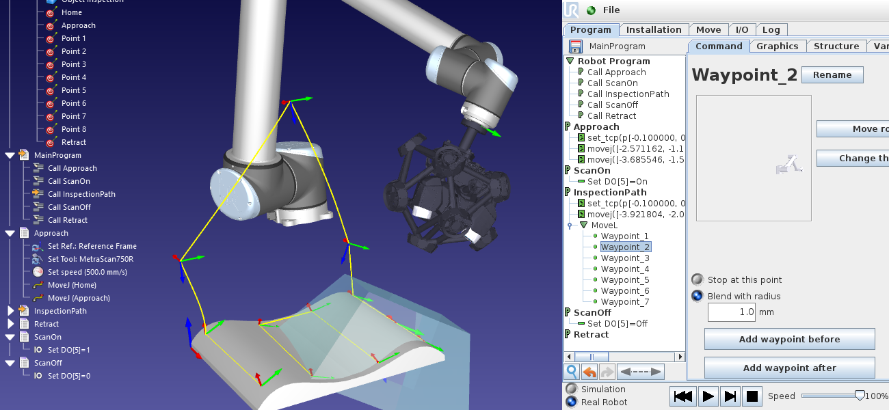
Task: Enable the Stop at this point option
Action: 698,279
